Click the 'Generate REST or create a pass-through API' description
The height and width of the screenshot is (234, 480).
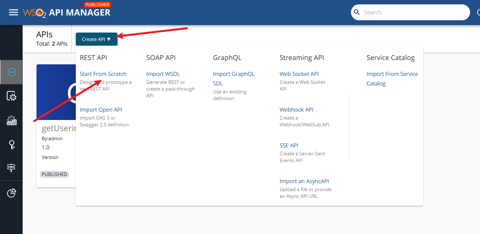pos(171,89)
